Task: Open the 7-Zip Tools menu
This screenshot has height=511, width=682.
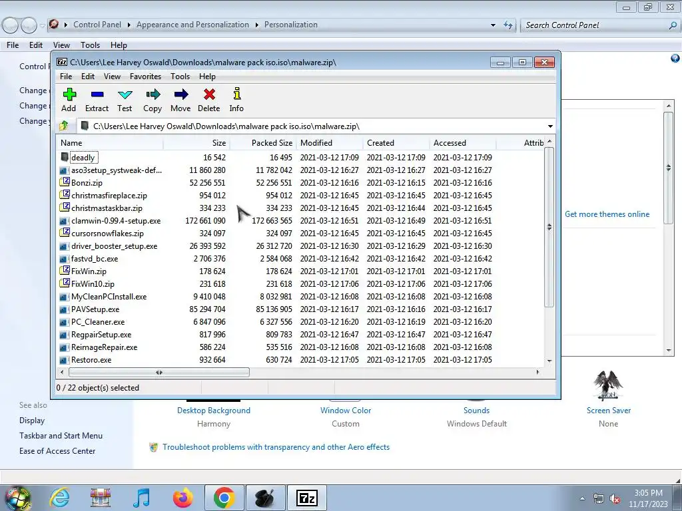Action: coord(180,77)
